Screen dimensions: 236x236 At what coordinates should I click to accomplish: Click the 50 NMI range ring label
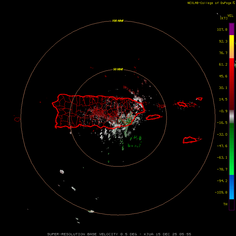118,69
